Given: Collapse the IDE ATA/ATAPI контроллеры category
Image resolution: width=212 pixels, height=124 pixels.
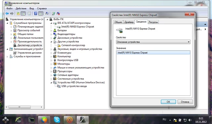Looking at the screenshot, I should (51, 23).
